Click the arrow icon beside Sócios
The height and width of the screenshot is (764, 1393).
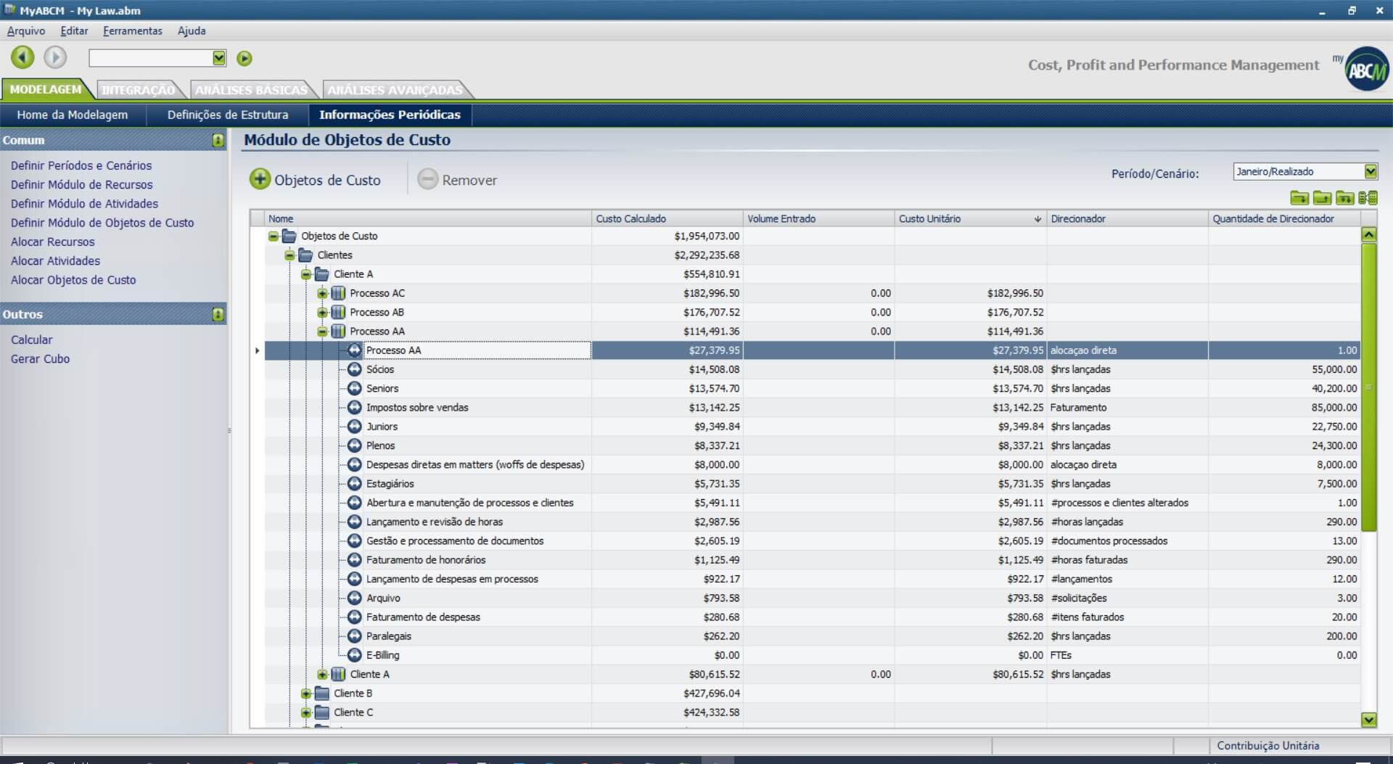click(x=354, y=369)
